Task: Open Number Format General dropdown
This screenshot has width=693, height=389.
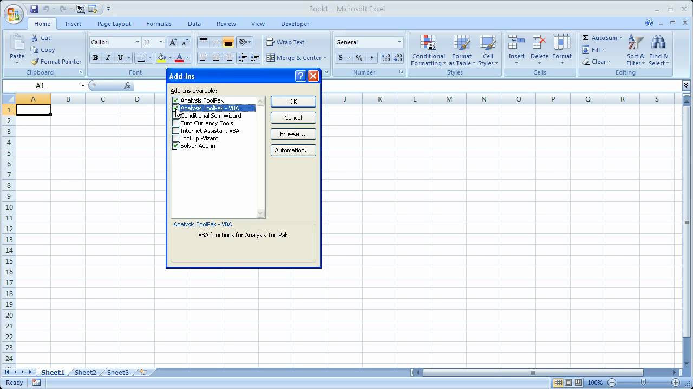Action: pos(400,42)
